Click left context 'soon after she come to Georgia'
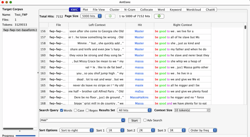The width and height of the screenshot is (250, 137). (96, 31)
